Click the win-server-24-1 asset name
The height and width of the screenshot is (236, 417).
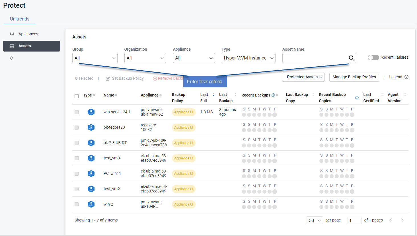click(x=117, y=112)
